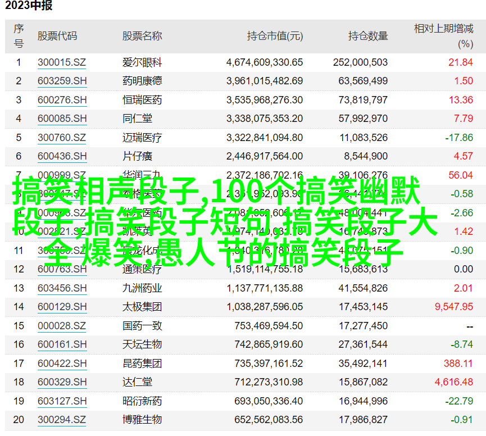Screen dimensions: 486x436
Task: Click the 603456.SH code link
Action: point(62,288)
